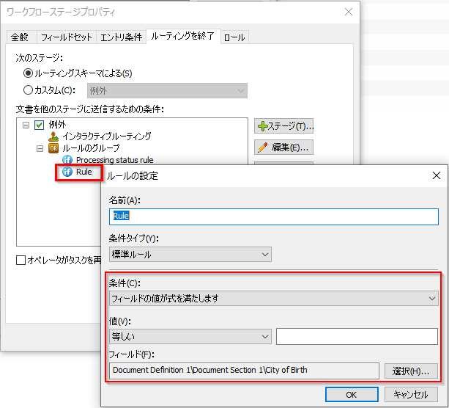Switch to the エントリ条件 tab

(121, 37)
